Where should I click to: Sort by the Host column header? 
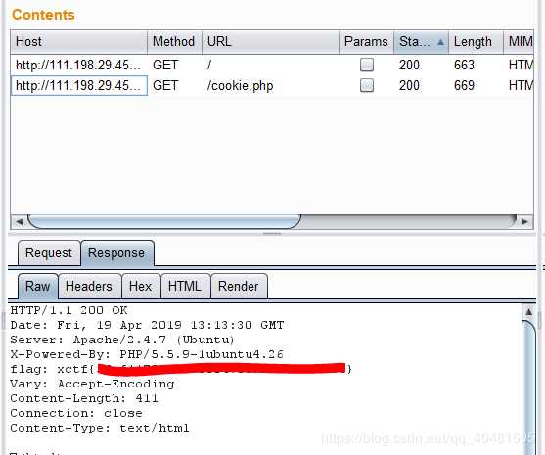79,42
